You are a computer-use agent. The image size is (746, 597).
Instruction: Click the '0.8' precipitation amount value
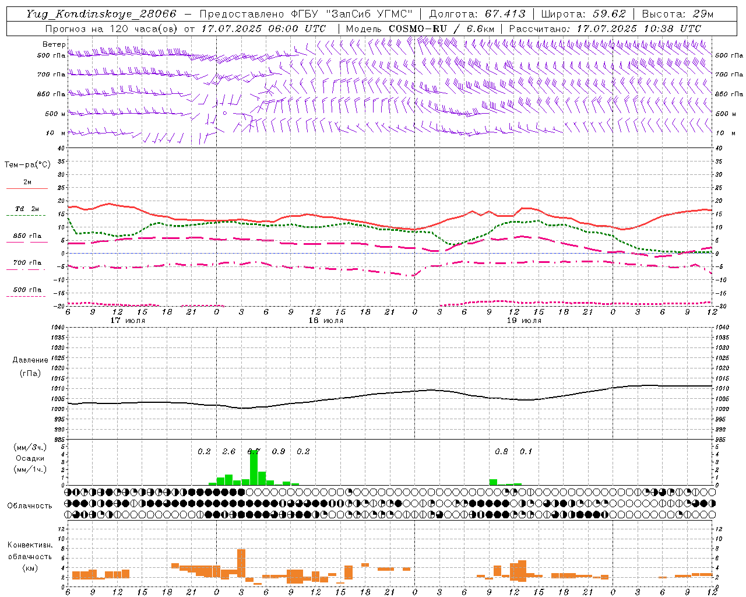[x=501, y=452]
